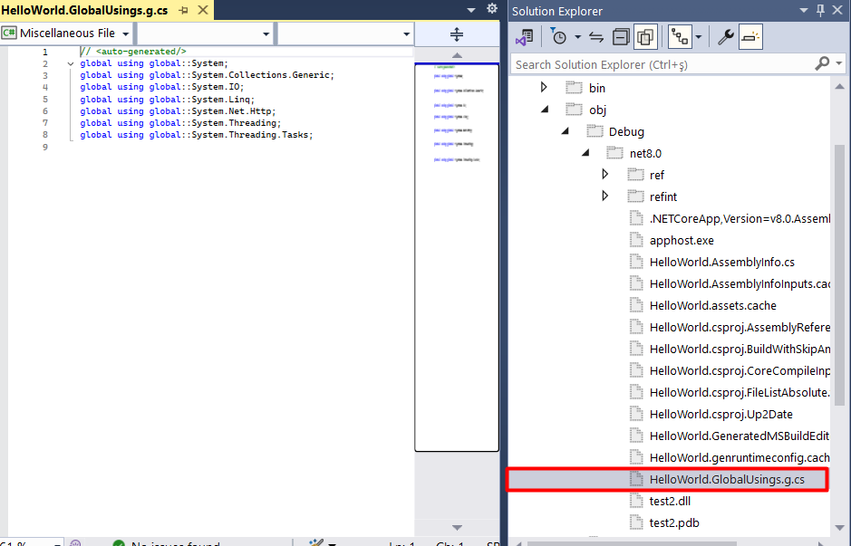The width and height of the screenshot is (851, 546).
Task: Select HelloWorld.GeneratedMSBuildEdit file
Action: (x=740, y=436)
